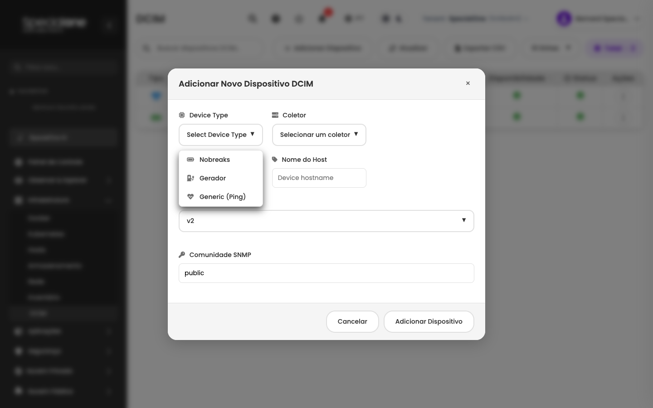Image resolution: width=653 pixels, height=408 pixels.
Task: Choose Gerador from the device type list
Action: (221, 178)
